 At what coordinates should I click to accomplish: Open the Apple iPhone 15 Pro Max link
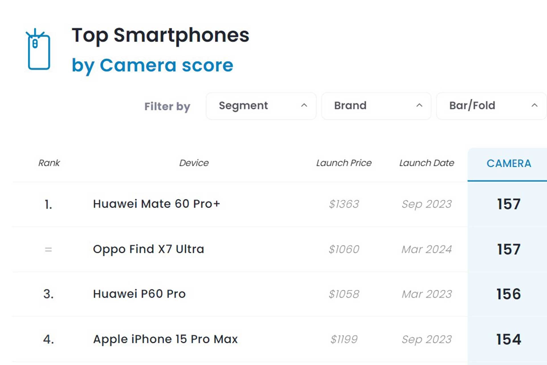(x=165, y=339)
